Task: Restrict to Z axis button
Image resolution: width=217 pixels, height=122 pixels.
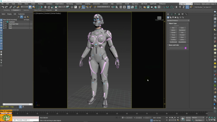Action: point(183,7)
